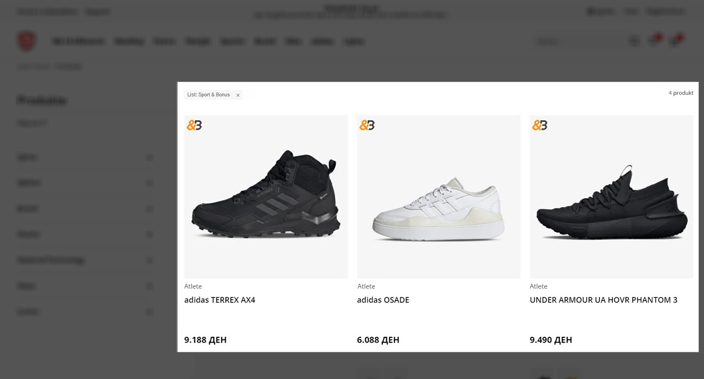
Task: Click the search magnifier icon in header
Action: coord(634,41)
